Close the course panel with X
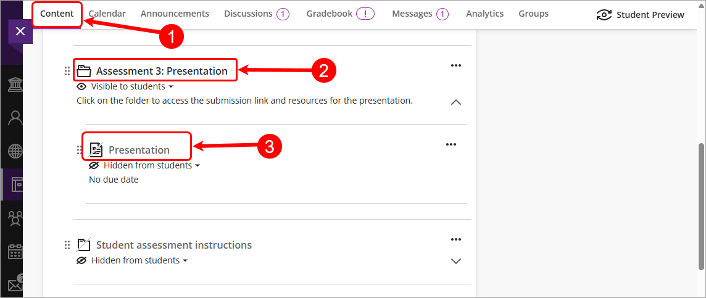 (20, 31)
